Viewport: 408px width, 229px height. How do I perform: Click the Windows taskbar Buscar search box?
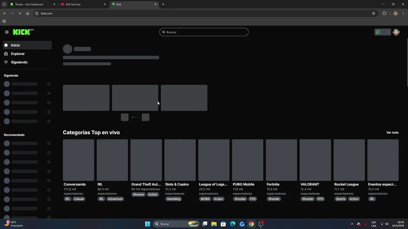coord(176,224)
